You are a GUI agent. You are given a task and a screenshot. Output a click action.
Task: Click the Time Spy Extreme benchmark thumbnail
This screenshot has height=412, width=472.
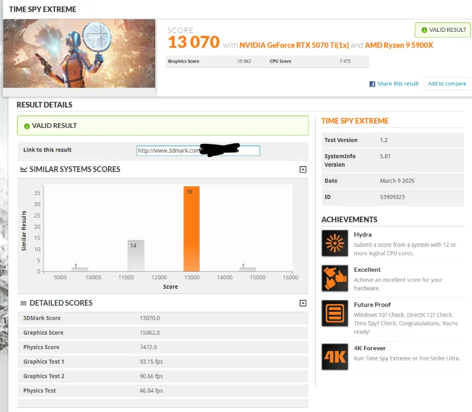79,54
